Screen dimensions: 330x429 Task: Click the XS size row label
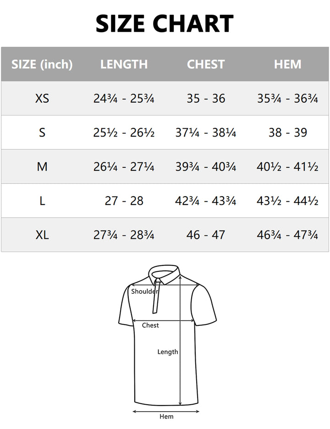tap(42, 98)
